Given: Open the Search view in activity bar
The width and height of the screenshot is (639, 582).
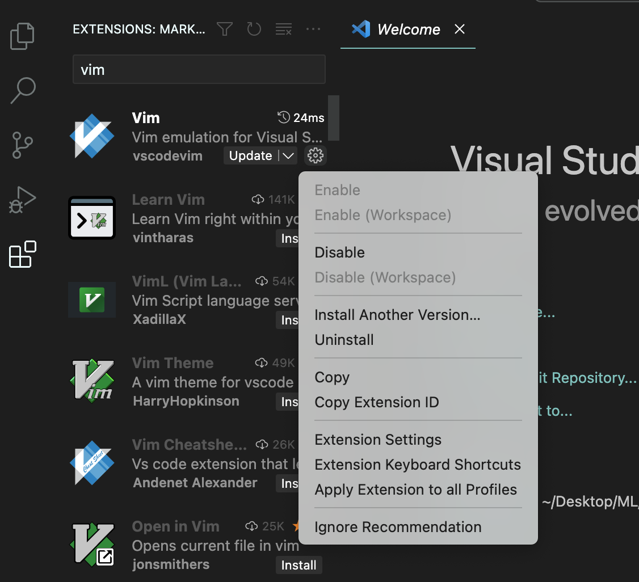Looking at the screenshot, I should tap(23, 90).
